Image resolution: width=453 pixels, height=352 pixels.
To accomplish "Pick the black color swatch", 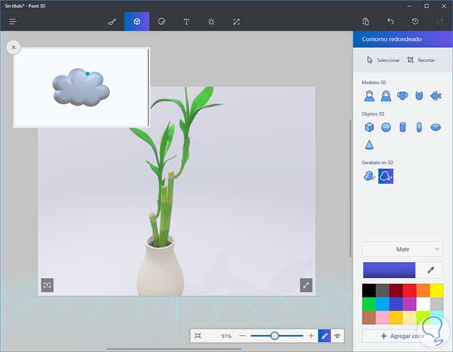I will tap(369, 291).
